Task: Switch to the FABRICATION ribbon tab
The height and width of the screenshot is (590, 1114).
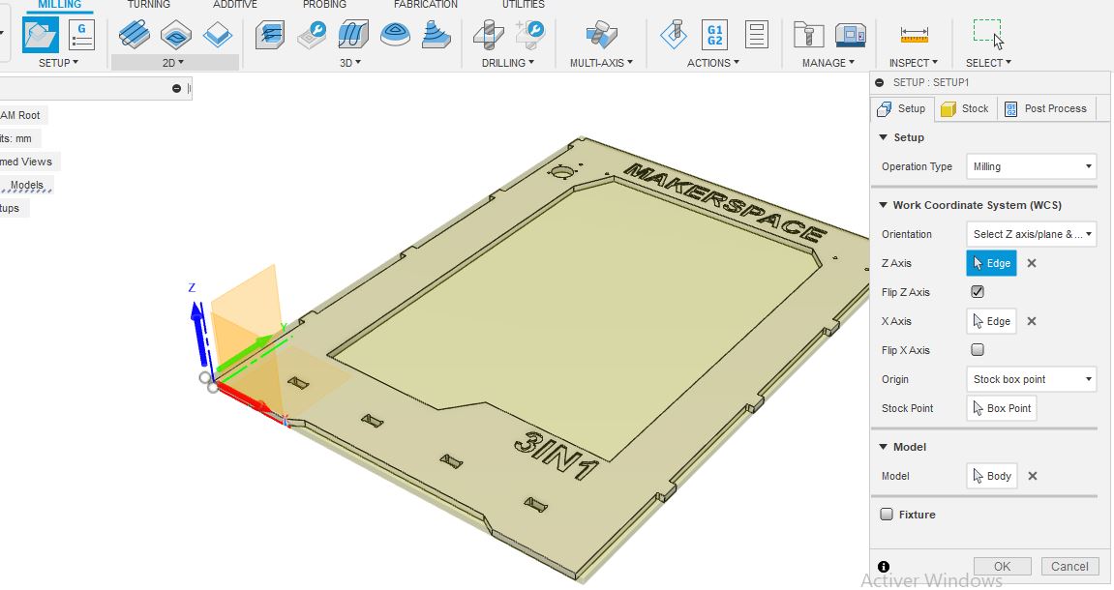Action: (426, 5)
